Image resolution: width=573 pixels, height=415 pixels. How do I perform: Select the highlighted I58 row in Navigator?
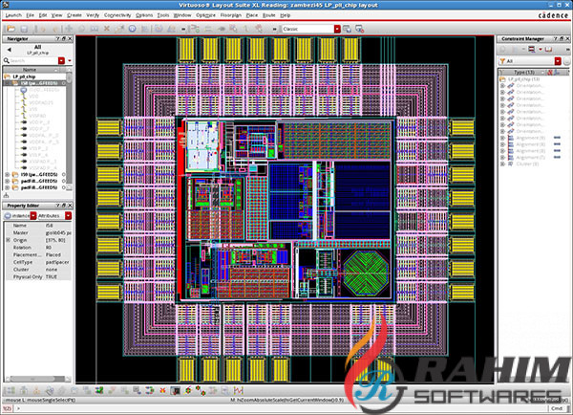click(x=34, y=83)
